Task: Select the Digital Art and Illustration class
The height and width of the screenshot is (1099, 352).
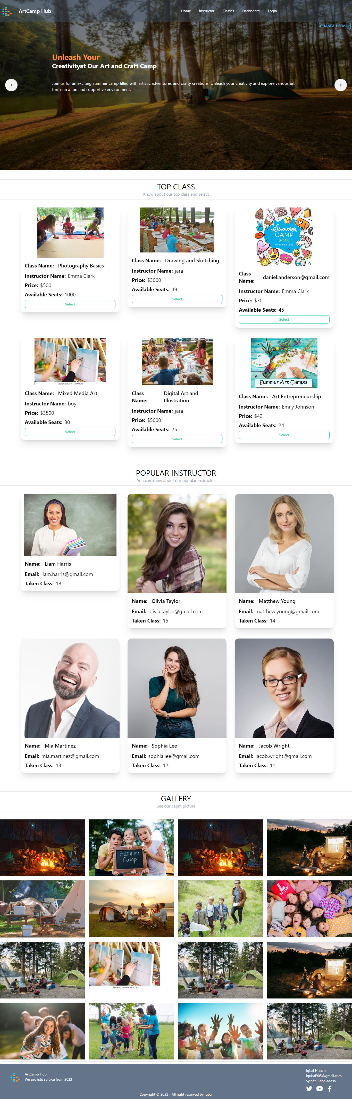Action: [x=177, y=439]
